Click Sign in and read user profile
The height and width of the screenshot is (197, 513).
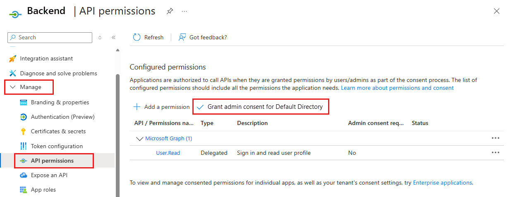pyautogui.click(x=274, y=153)
